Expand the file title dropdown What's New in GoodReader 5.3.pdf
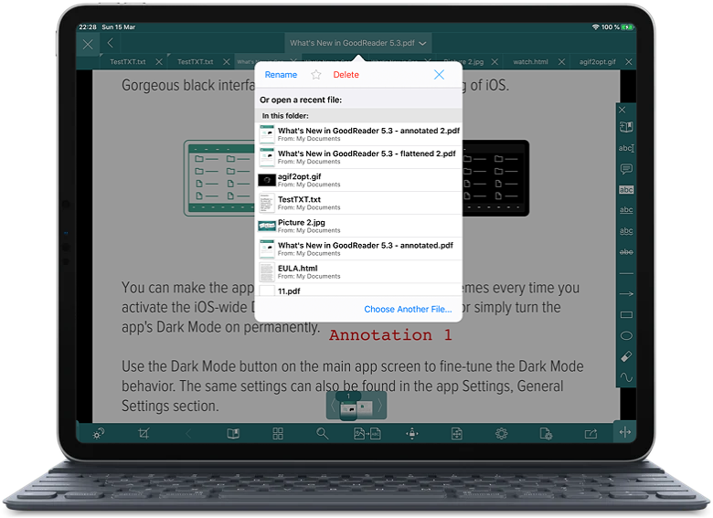 tap(358, 43)
